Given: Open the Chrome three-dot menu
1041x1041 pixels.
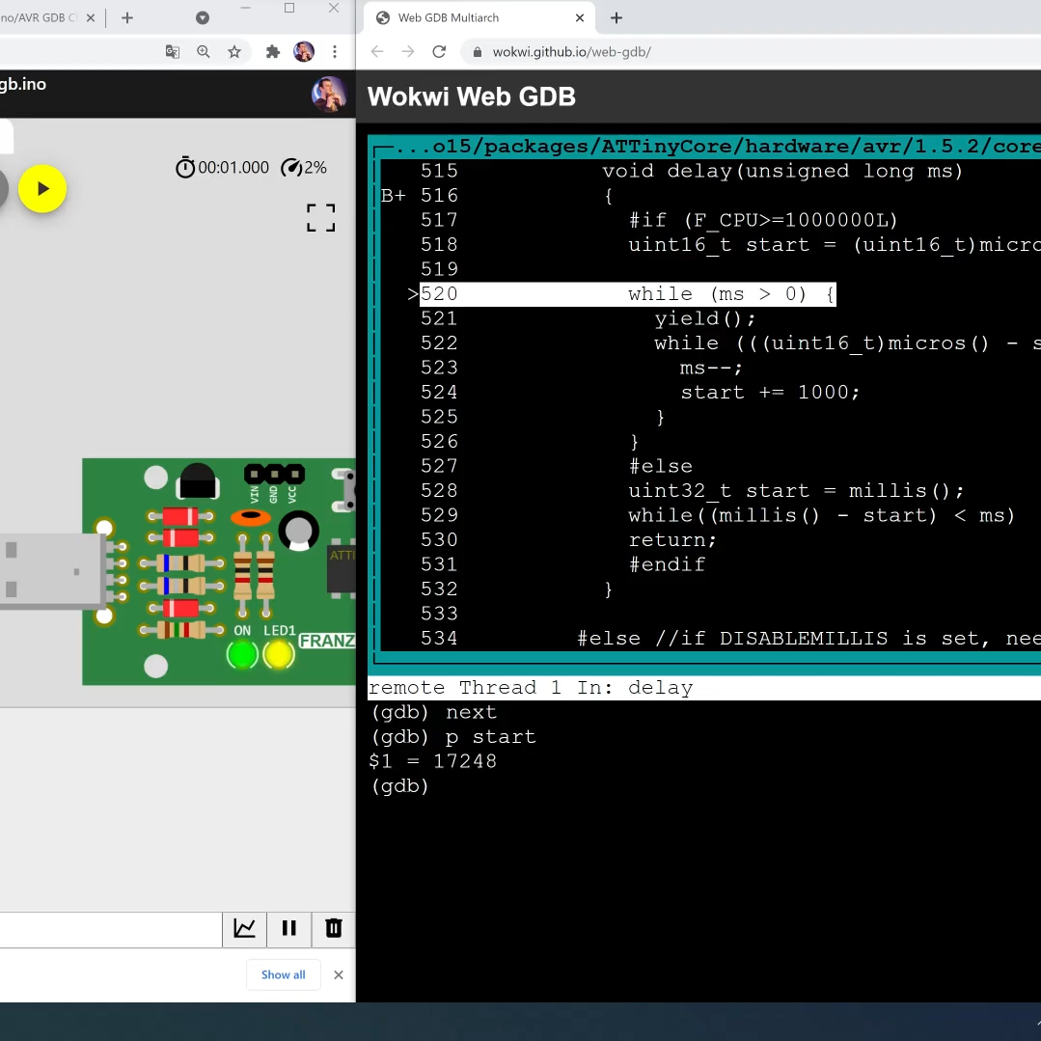Looking at the screenshot, I should (335, 52).
